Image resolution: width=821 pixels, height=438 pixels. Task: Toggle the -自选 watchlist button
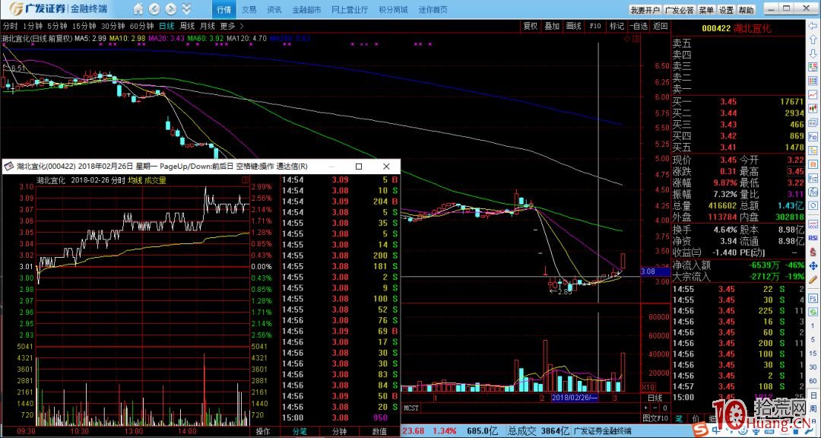tap(639, 26)
